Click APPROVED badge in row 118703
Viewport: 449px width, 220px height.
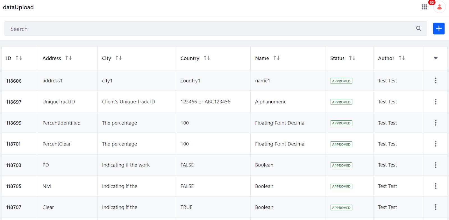(341, 165)
